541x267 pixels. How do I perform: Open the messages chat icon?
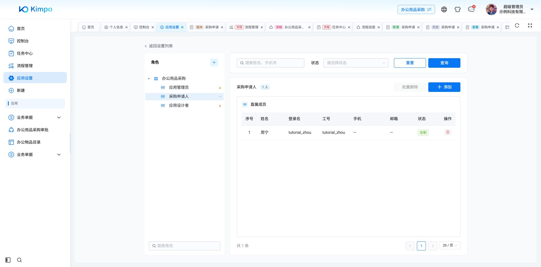click(x=471, y=9)
